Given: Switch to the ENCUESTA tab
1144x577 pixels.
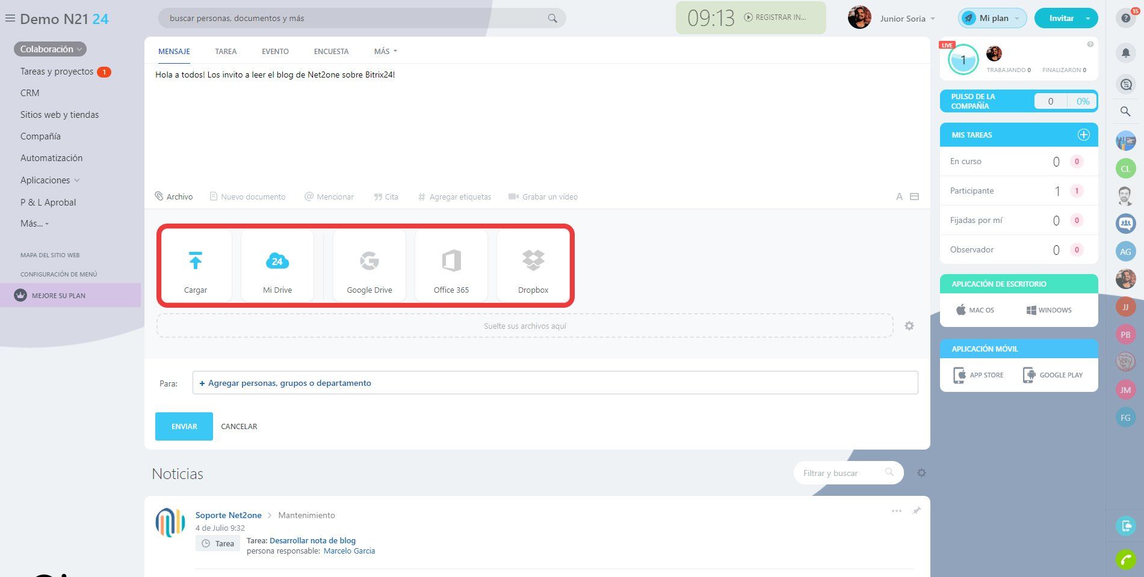Looking at the screenshot, I should pos(331,51).
